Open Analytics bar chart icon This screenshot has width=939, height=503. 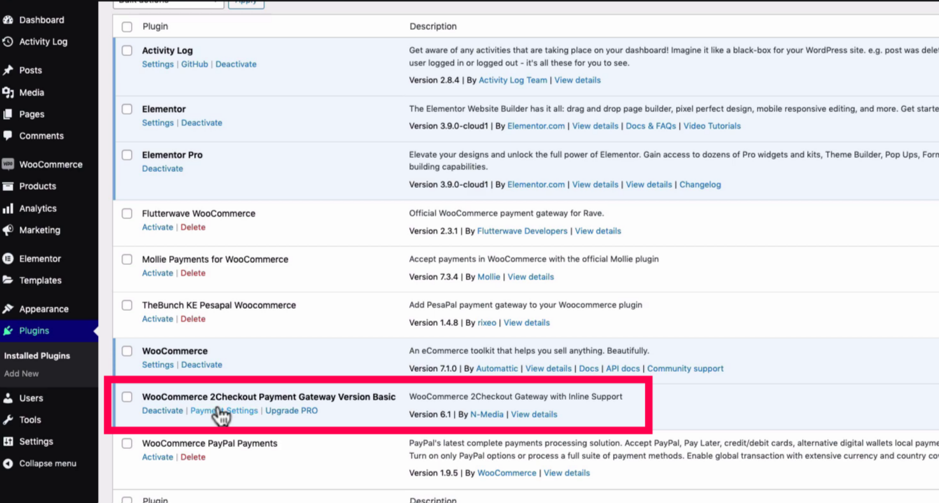(x=8, y=209)
